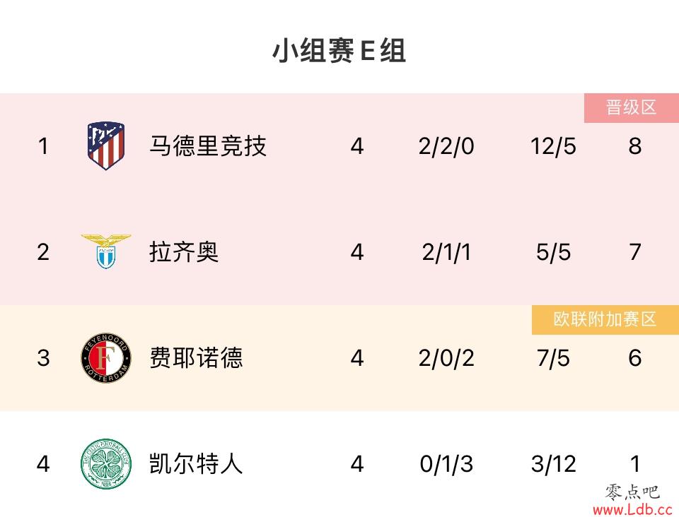Click the 7/5 goals figure for 费耶诺德
679x517 pixels.
coord(553,358)
